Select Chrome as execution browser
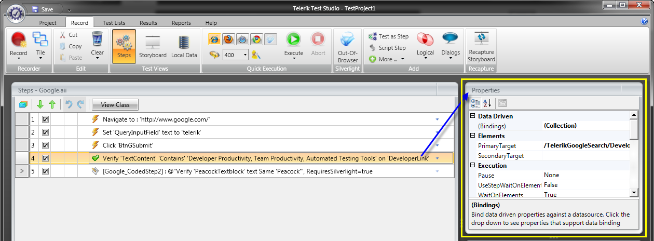This screenshot has height=241, width=654. pos(256,39)
